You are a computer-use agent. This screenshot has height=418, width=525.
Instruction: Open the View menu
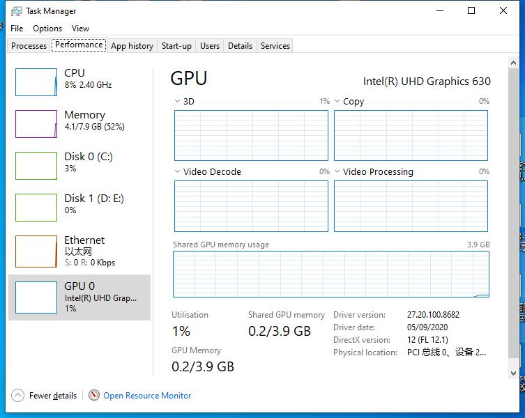pos(81,29)
